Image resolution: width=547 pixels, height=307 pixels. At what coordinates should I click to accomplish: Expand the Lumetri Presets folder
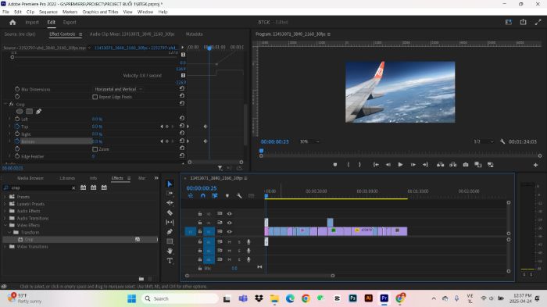(5, 204)
